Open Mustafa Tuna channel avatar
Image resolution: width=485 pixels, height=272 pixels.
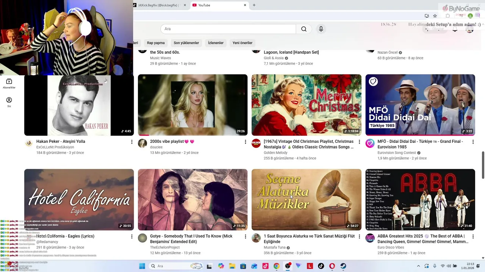tap(256, 238)
